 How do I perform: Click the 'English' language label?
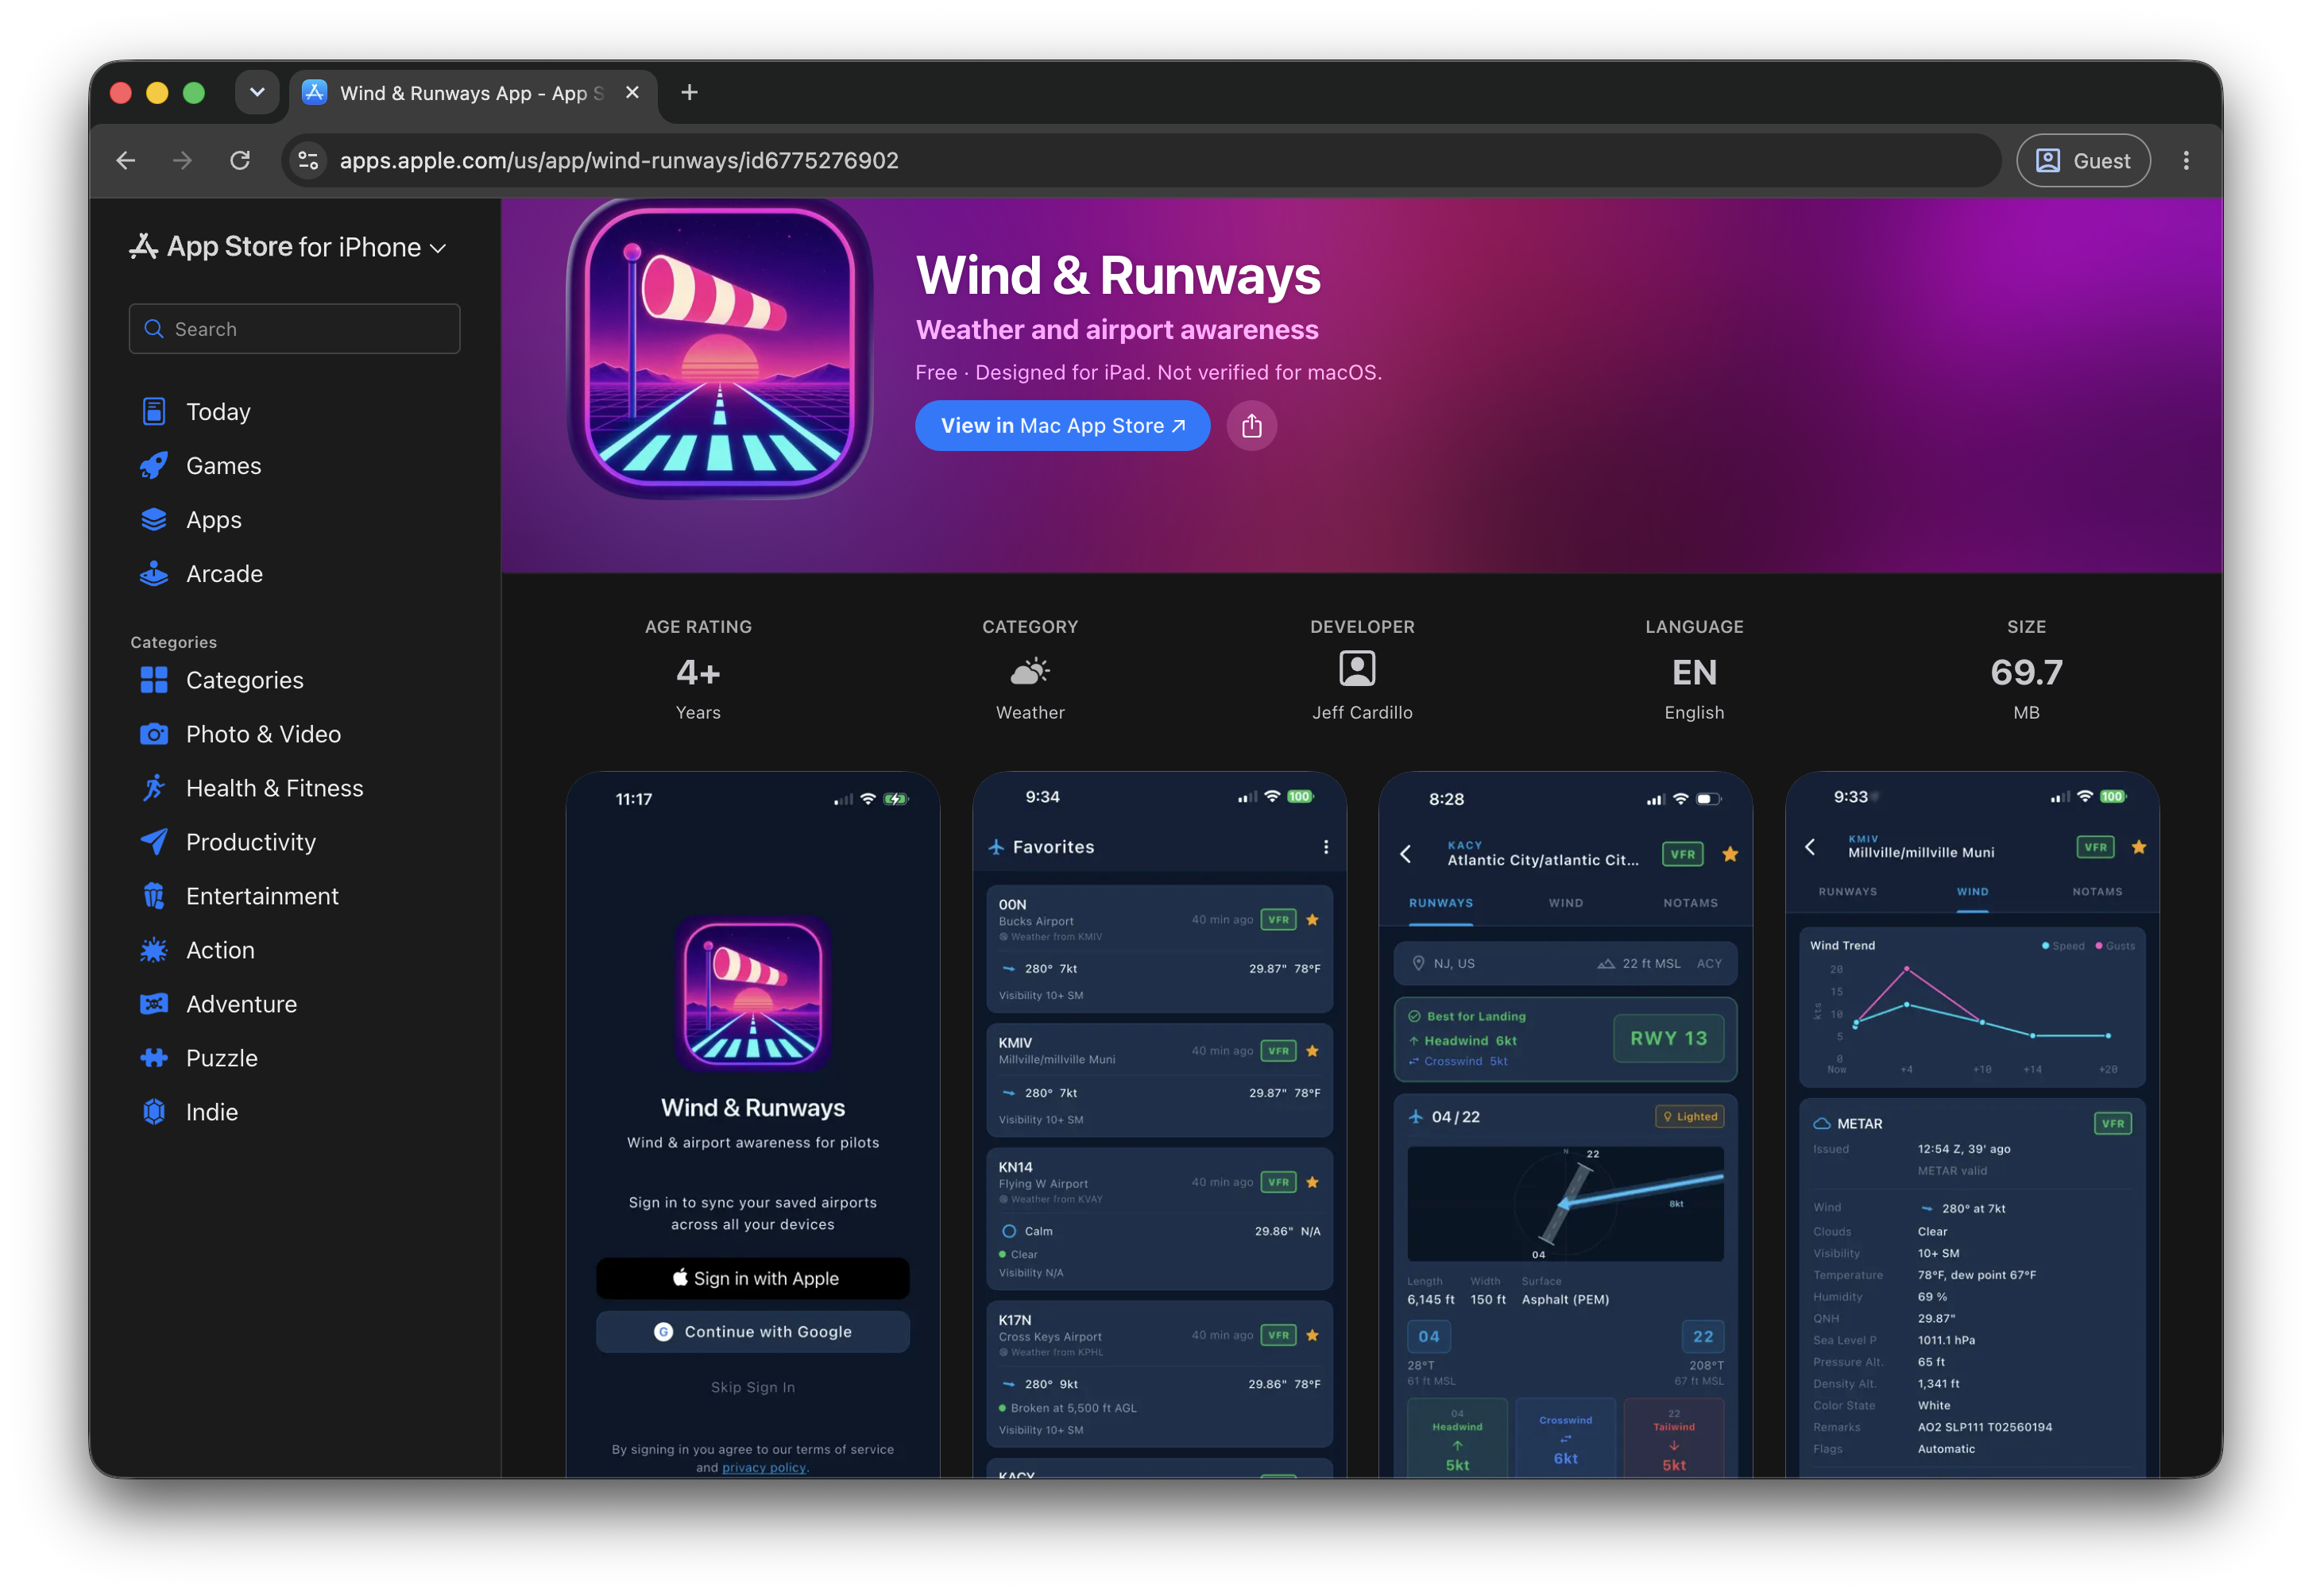[x=1693, y=712]
